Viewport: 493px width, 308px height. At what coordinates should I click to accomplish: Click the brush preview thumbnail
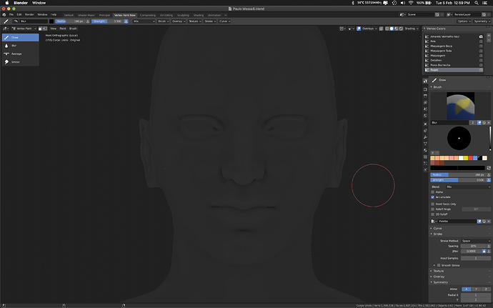coord(460,106)
